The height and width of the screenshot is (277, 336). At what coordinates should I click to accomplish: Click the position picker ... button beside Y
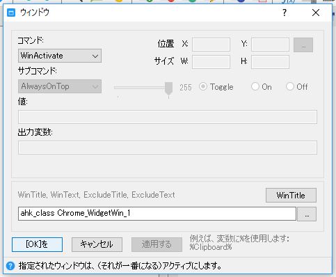[x=303, y=45]
